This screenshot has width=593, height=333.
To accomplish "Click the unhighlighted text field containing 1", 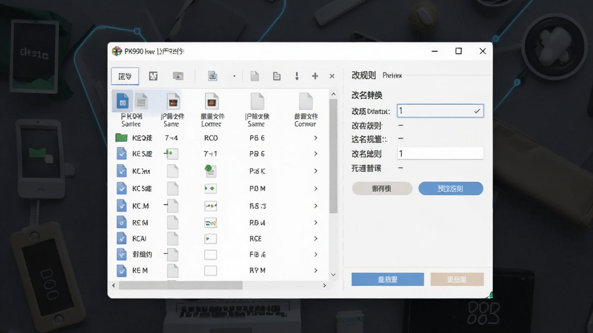I will pos(440,153).
